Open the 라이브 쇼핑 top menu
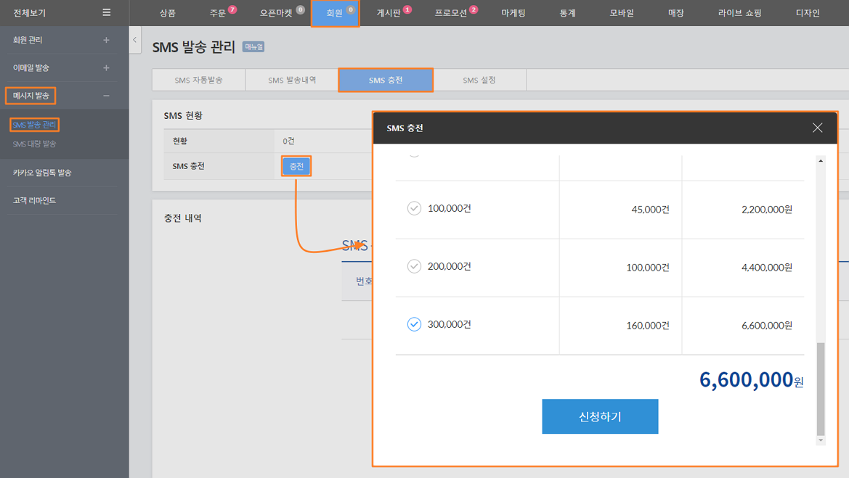 tap(739, 13)
